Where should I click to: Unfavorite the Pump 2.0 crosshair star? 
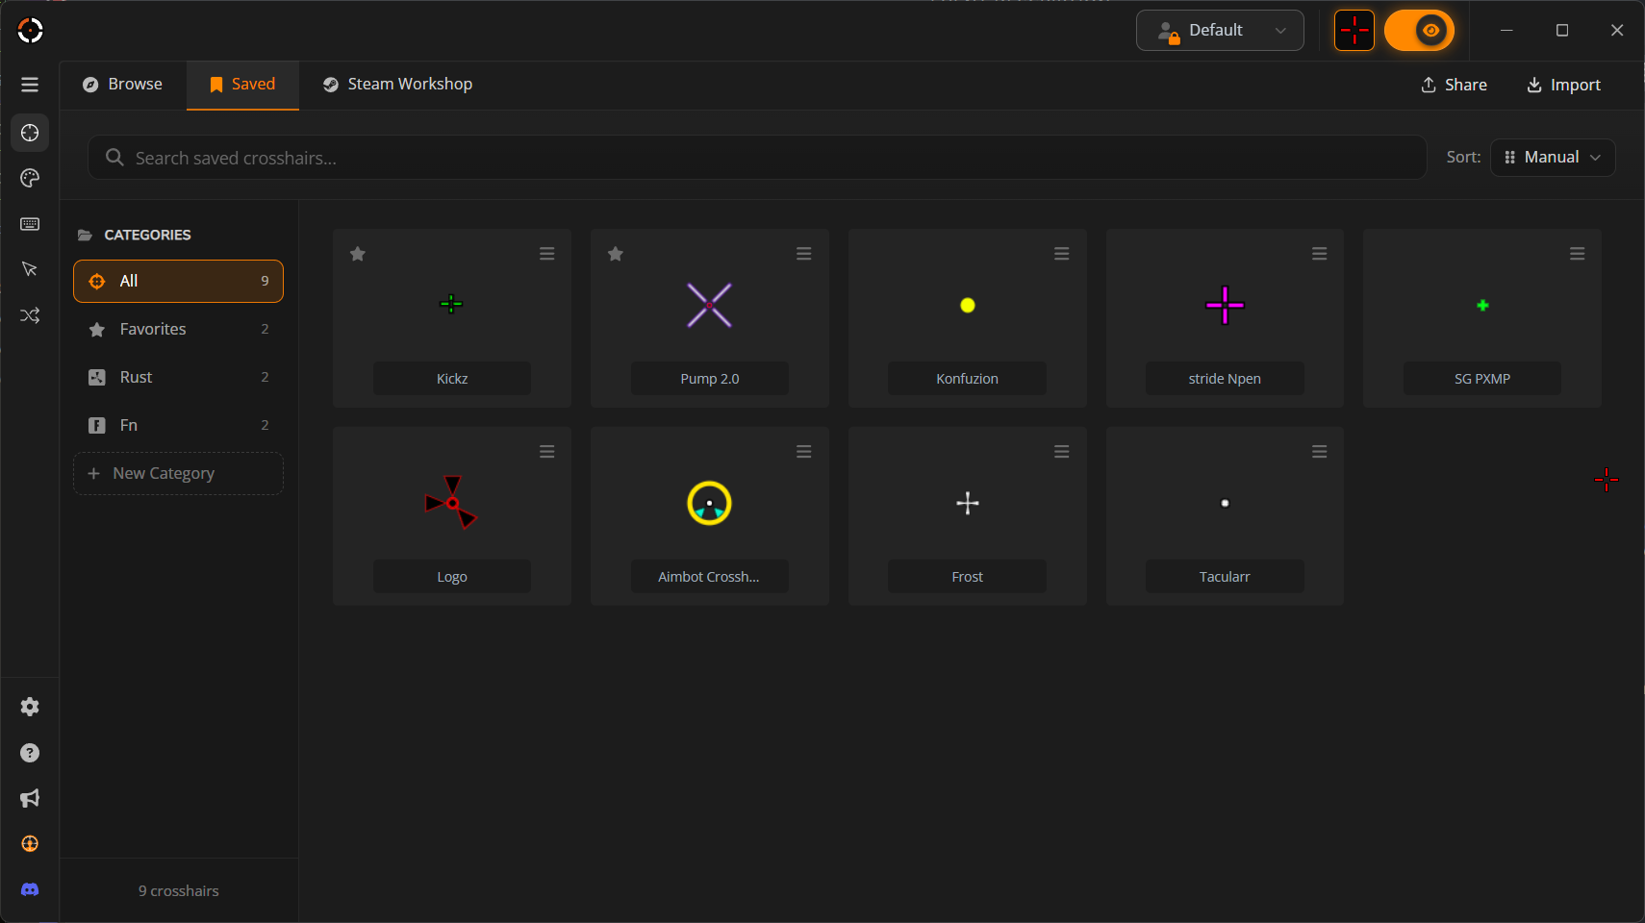click(x=616, y=254)
